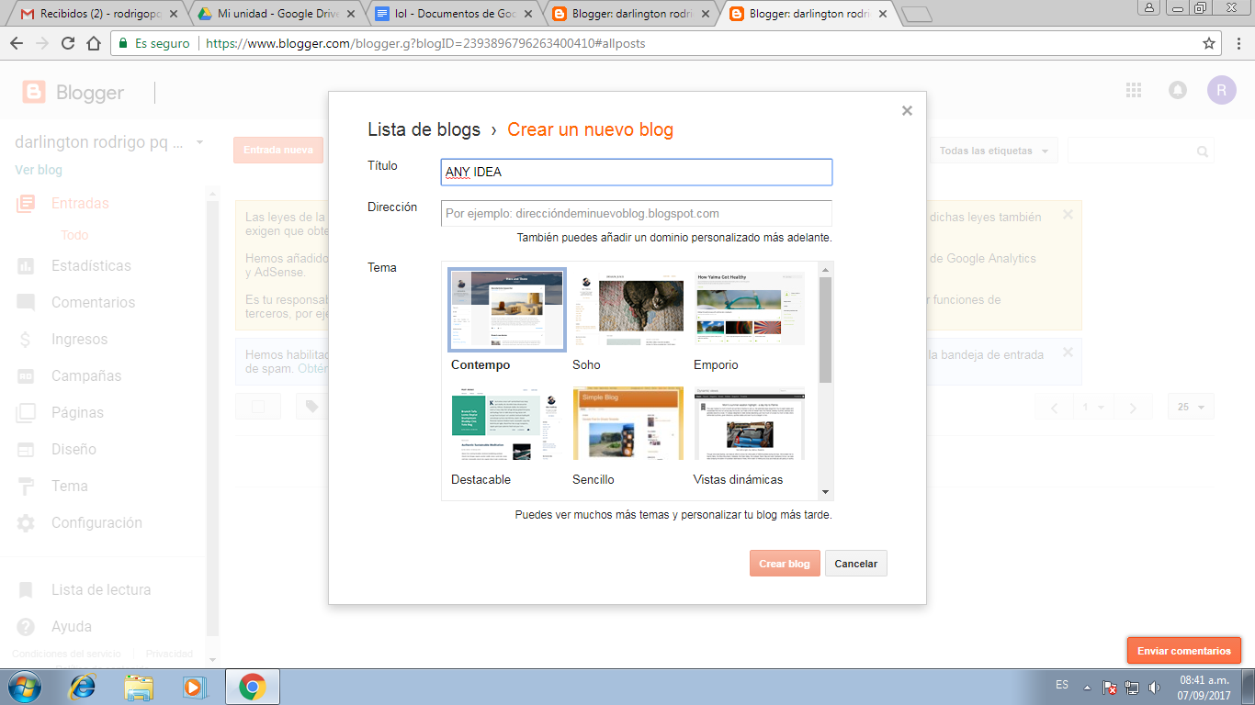
Task: Click the Ingresos dollar icon
Action: (x=26, y=339)
